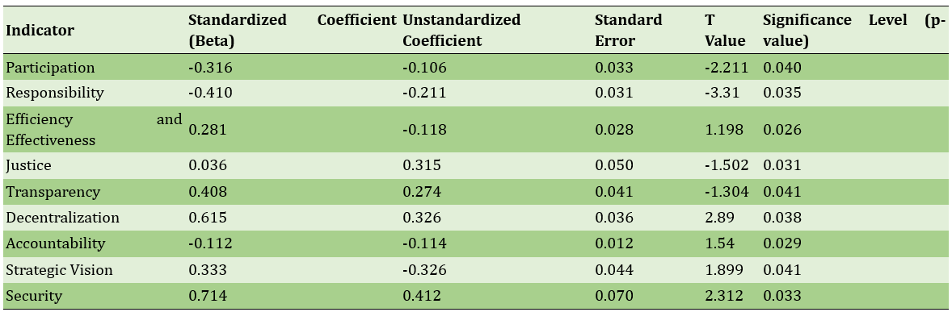Click the Unstandardized Coefficient header
The image size is (952, 312).
tap(461, 31)
